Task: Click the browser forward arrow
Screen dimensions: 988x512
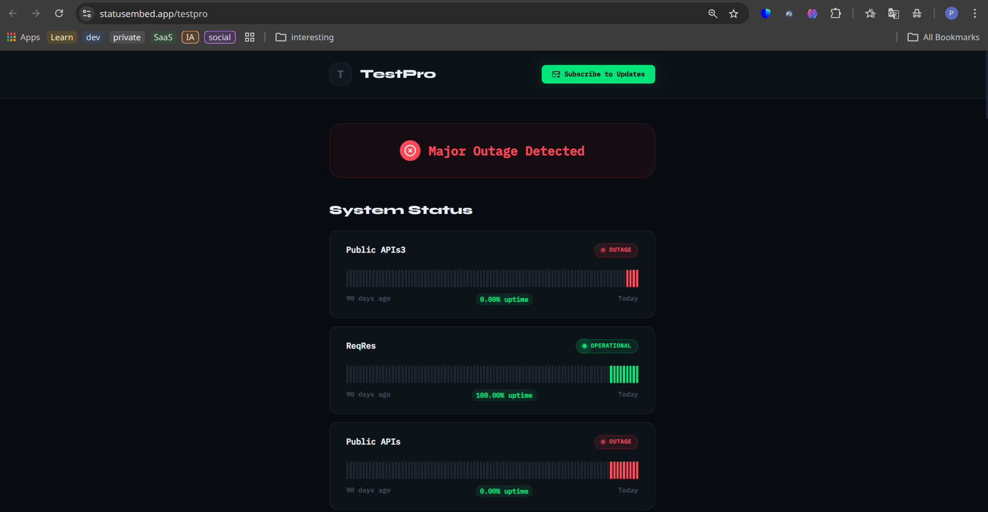Action: click(x=36, y=13)
